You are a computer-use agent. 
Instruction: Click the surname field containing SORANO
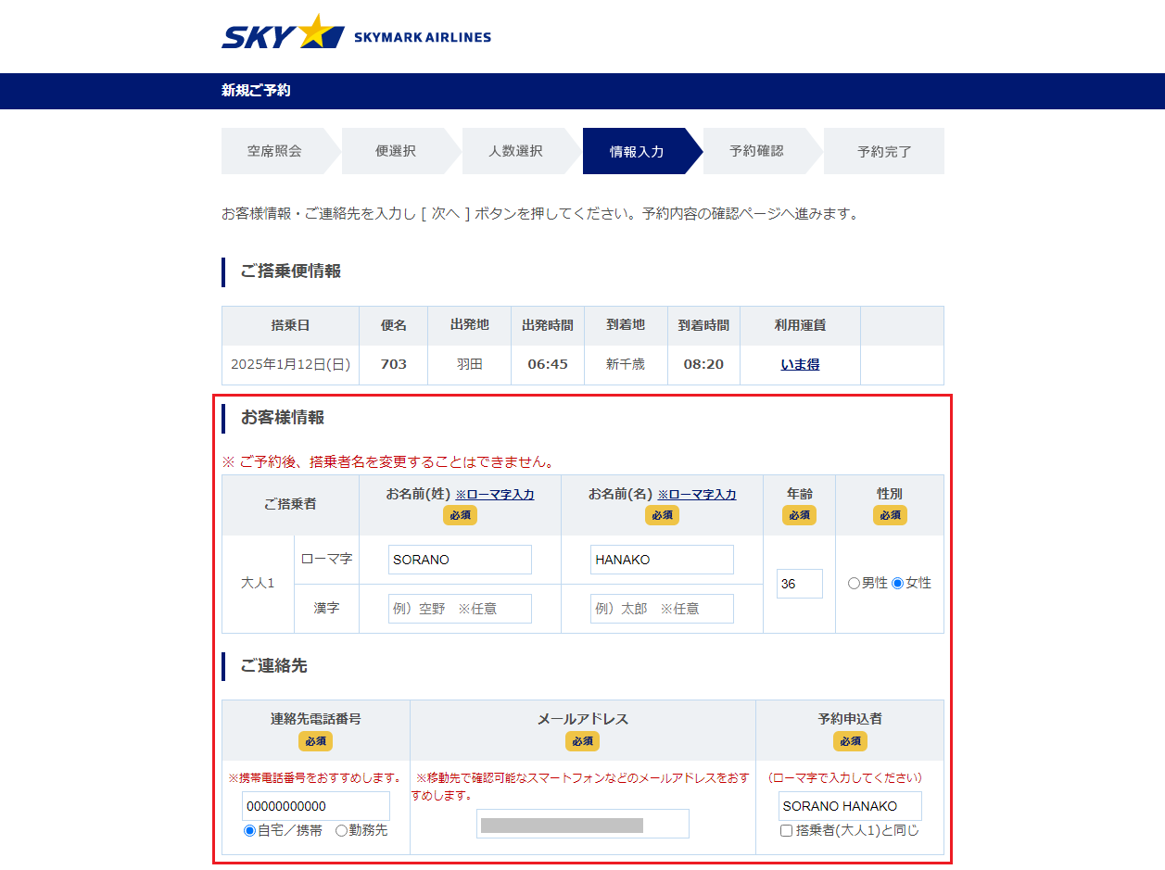pyautogui.click(x=460, y=560)
